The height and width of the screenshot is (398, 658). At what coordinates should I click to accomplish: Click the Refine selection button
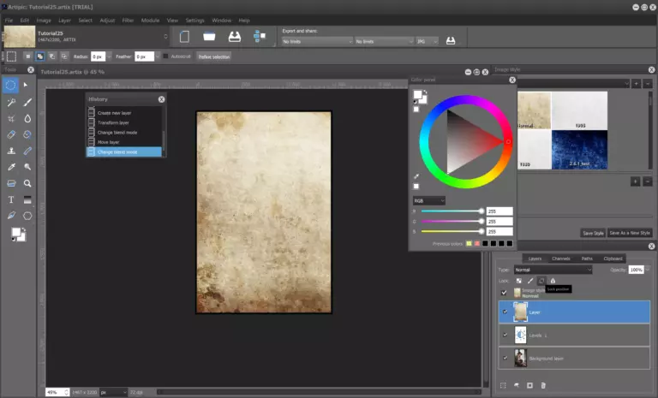pyautogui.click(x=214, y=56)
